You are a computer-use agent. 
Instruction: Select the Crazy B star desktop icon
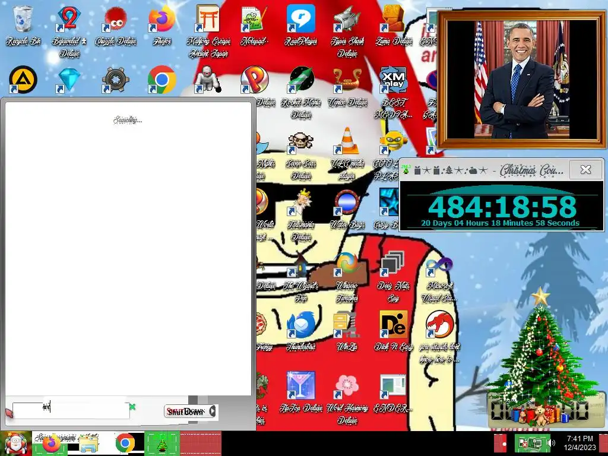[x=388, y=208]
